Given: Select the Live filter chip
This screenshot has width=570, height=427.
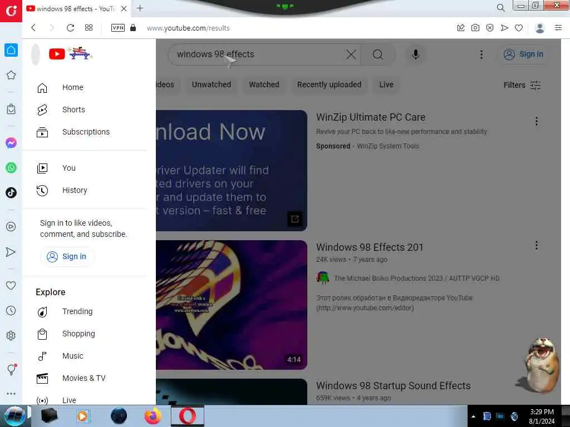Looking at the screenshot, I should [386, 85].
